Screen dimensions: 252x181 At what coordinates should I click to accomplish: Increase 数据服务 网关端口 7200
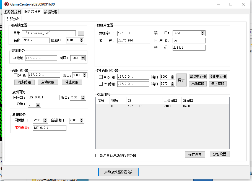tap(45, 119)
